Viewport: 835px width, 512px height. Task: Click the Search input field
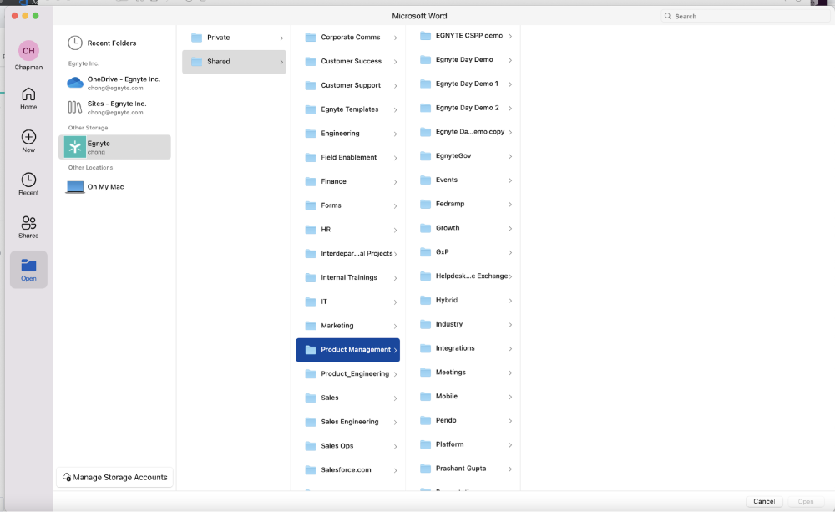[x=746, y=16]
